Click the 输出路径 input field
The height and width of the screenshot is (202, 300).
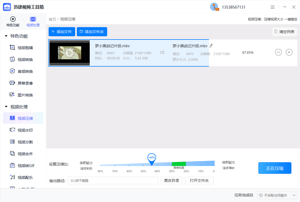pyautogui.click(x=113, y=181)
